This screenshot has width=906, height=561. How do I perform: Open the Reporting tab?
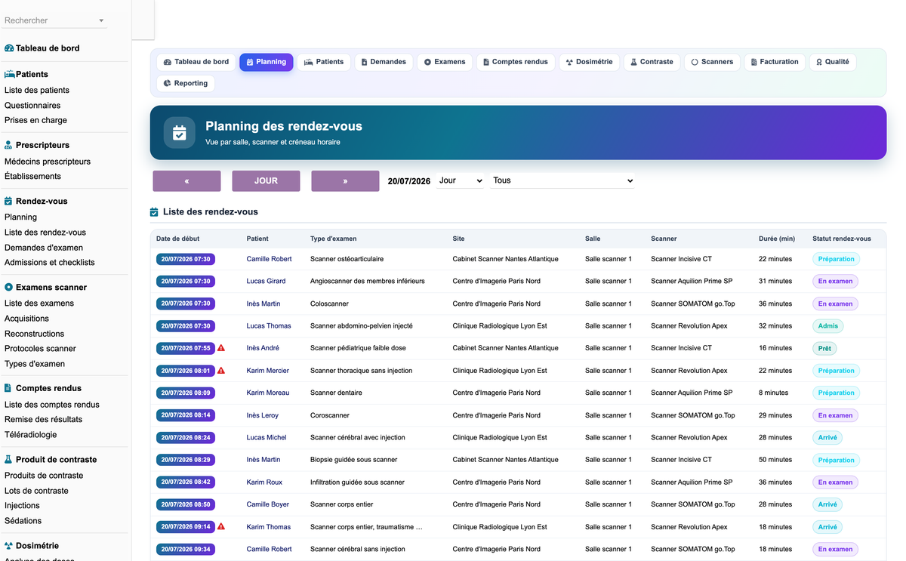[x=186, y=83]
